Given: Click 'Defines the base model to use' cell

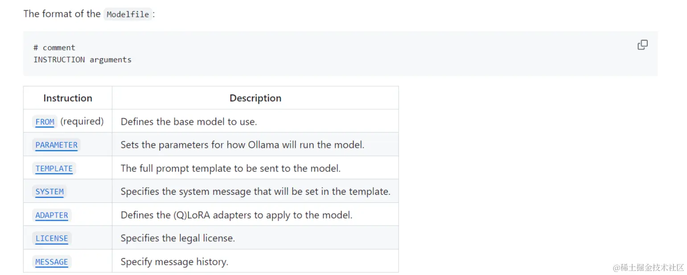Looking at the screenshot, I should pos(189,121).
